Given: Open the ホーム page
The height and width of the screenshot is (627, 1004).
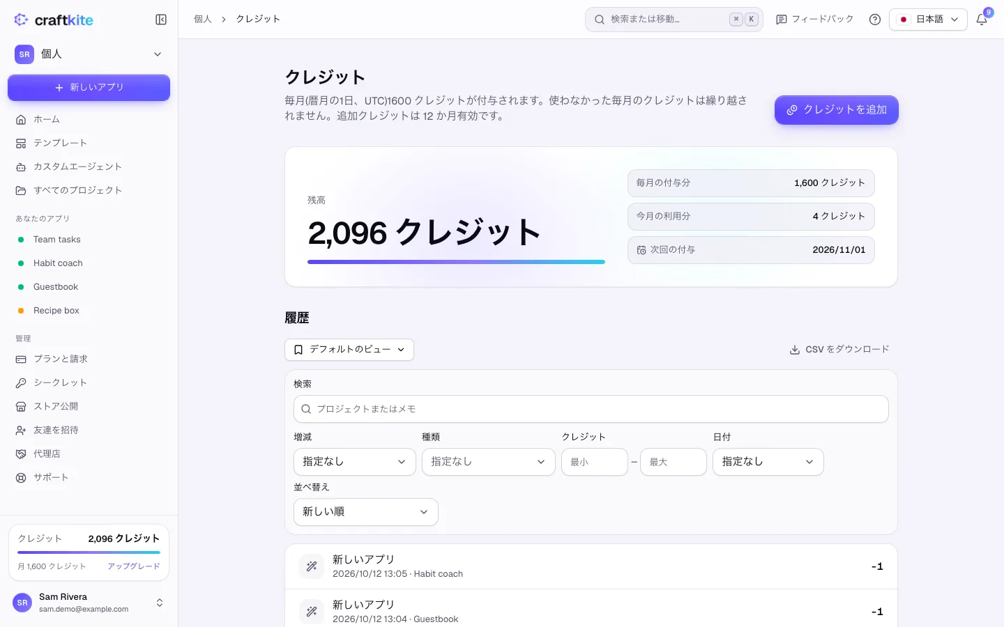Looking at the screenshot, I should click(89, 119).
